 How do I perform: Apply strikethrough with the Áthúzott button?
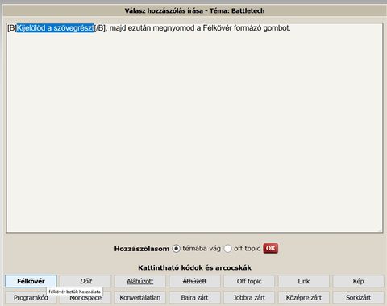(194, 281)
